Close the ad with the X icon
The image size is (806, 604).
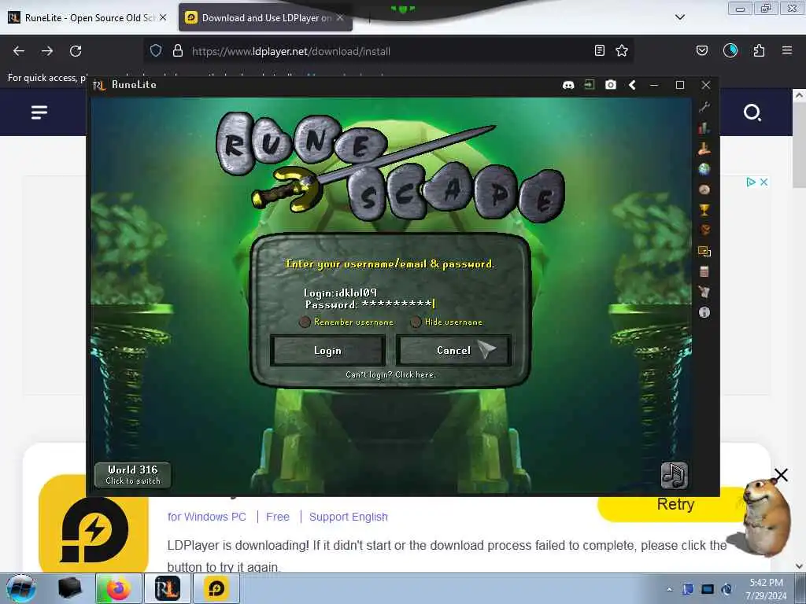click(763, 182)
